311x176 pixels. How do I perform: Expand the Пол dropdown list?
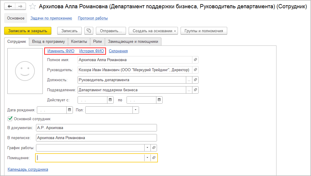(135, 110)
